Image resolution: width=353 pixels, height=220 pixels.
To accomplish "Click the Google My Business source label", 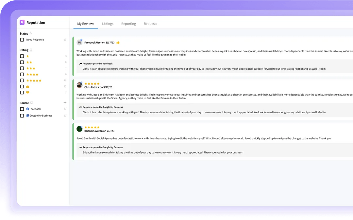I will point(41,116).
